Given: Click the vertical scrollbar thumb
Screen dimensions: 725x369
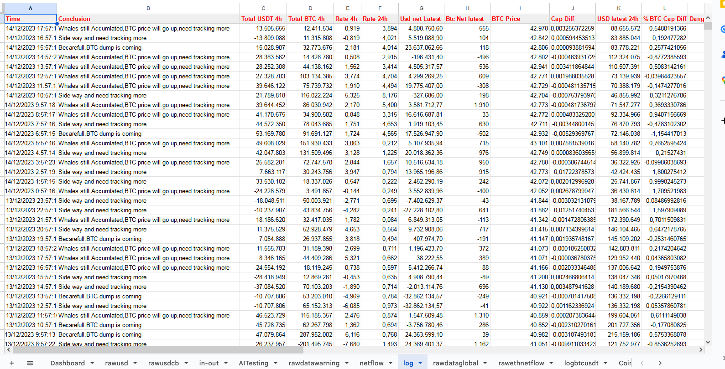Looking at the screenshot, I should tap(708, 26).
